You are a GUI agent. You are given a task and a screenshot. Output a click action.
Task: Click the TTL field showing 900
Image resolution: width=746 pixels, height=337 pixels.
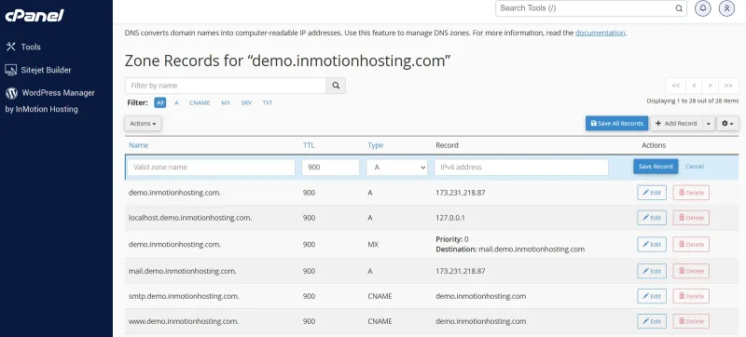pyautogui.click(x=331, y=167)
